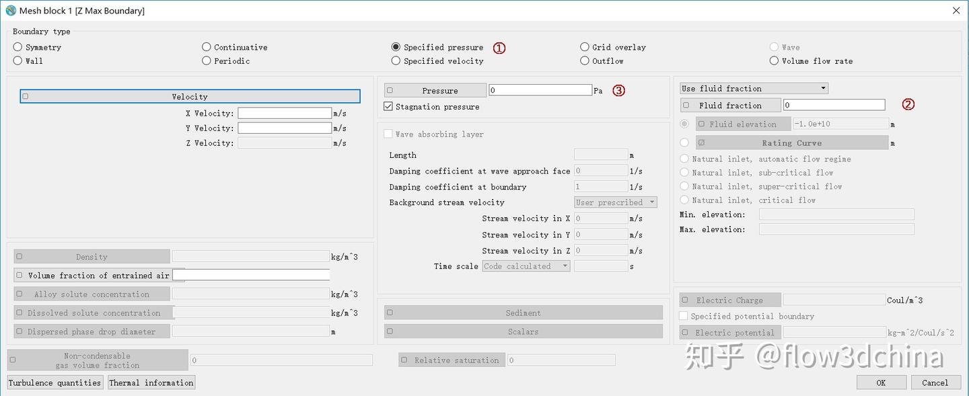Screen dimensions: 969x396
Task: Click the Pressure button
Action: click(435, 91)
